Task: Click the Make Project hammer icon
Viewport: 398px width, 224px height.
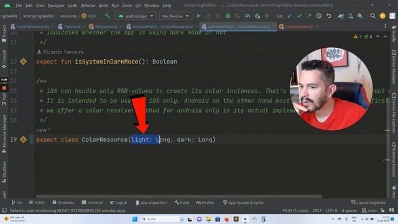Action: (x=107, y=16)
